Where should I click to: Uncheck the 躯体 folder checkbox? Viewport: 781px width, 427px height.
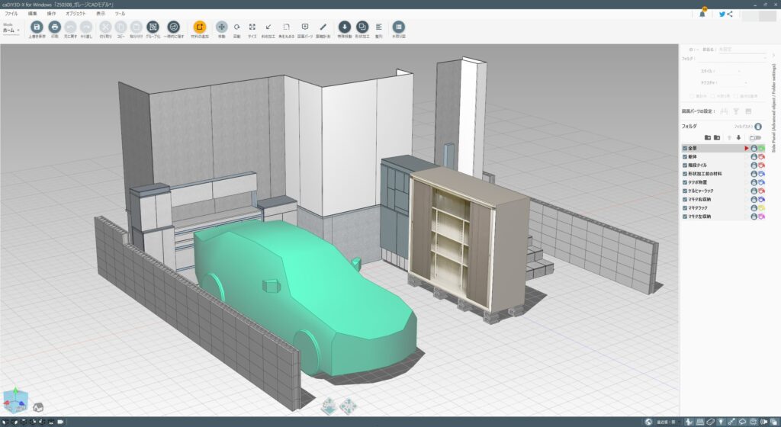685,156
